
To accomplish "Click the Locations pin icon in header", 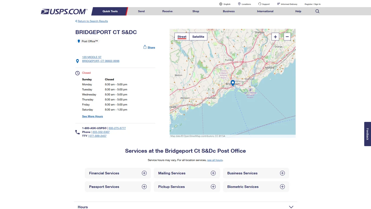I will [x=239, y=4].
